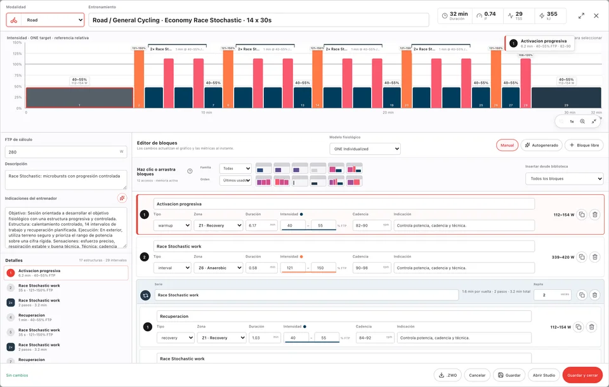Add a Bloque libre

tap(584, 145)
